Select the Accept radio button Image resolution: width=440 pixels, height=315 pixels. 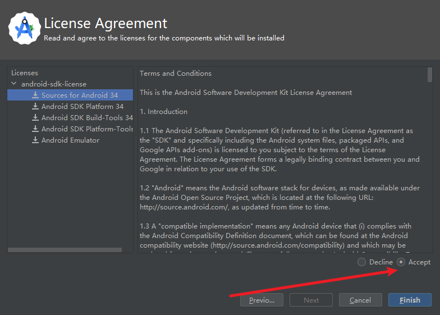[x=401, y=262]
